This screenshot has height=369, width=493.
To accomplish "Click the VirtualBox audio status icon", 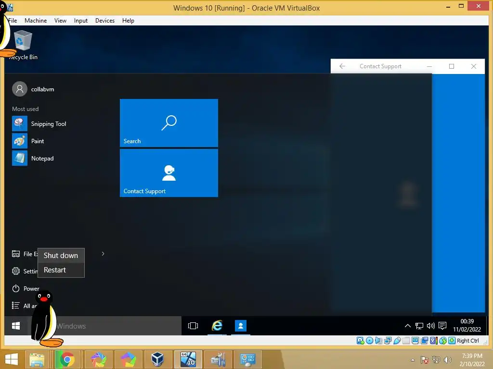I will (x=378, y=341).
